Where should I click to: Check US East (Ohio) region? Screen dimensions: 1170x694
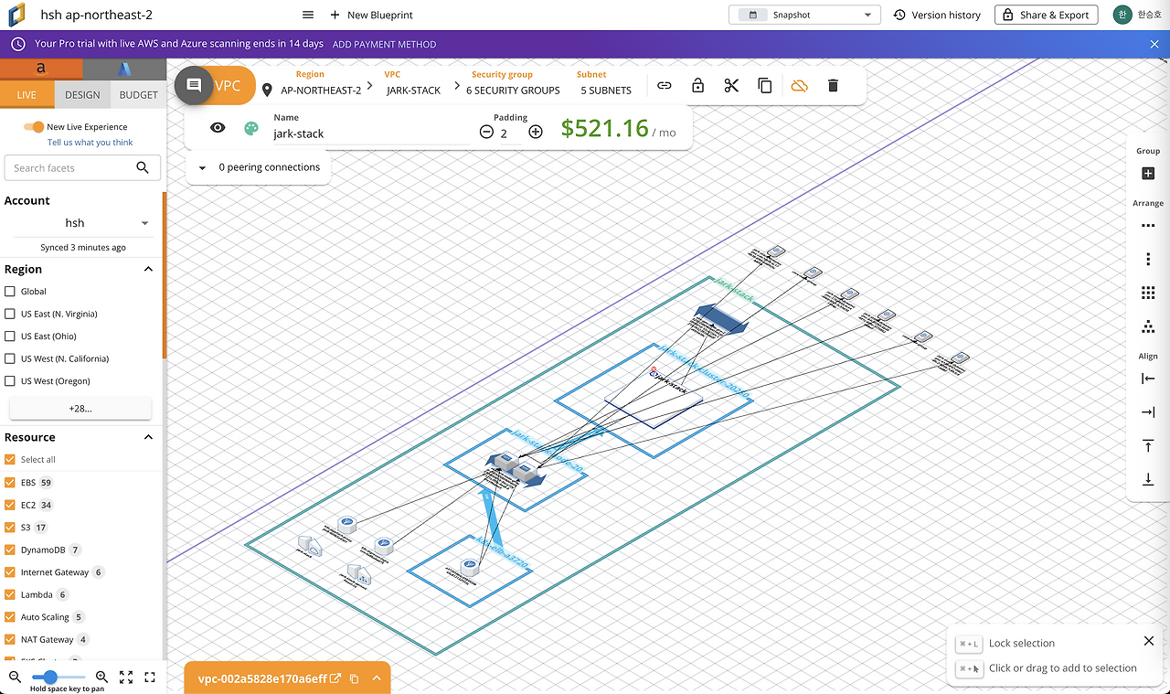click(10, 336)
